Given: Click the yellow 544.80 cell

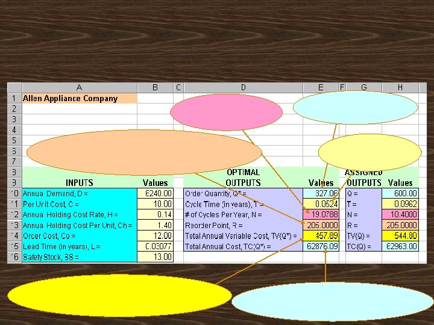Looking at the screenshot, I should click(400, 236).
